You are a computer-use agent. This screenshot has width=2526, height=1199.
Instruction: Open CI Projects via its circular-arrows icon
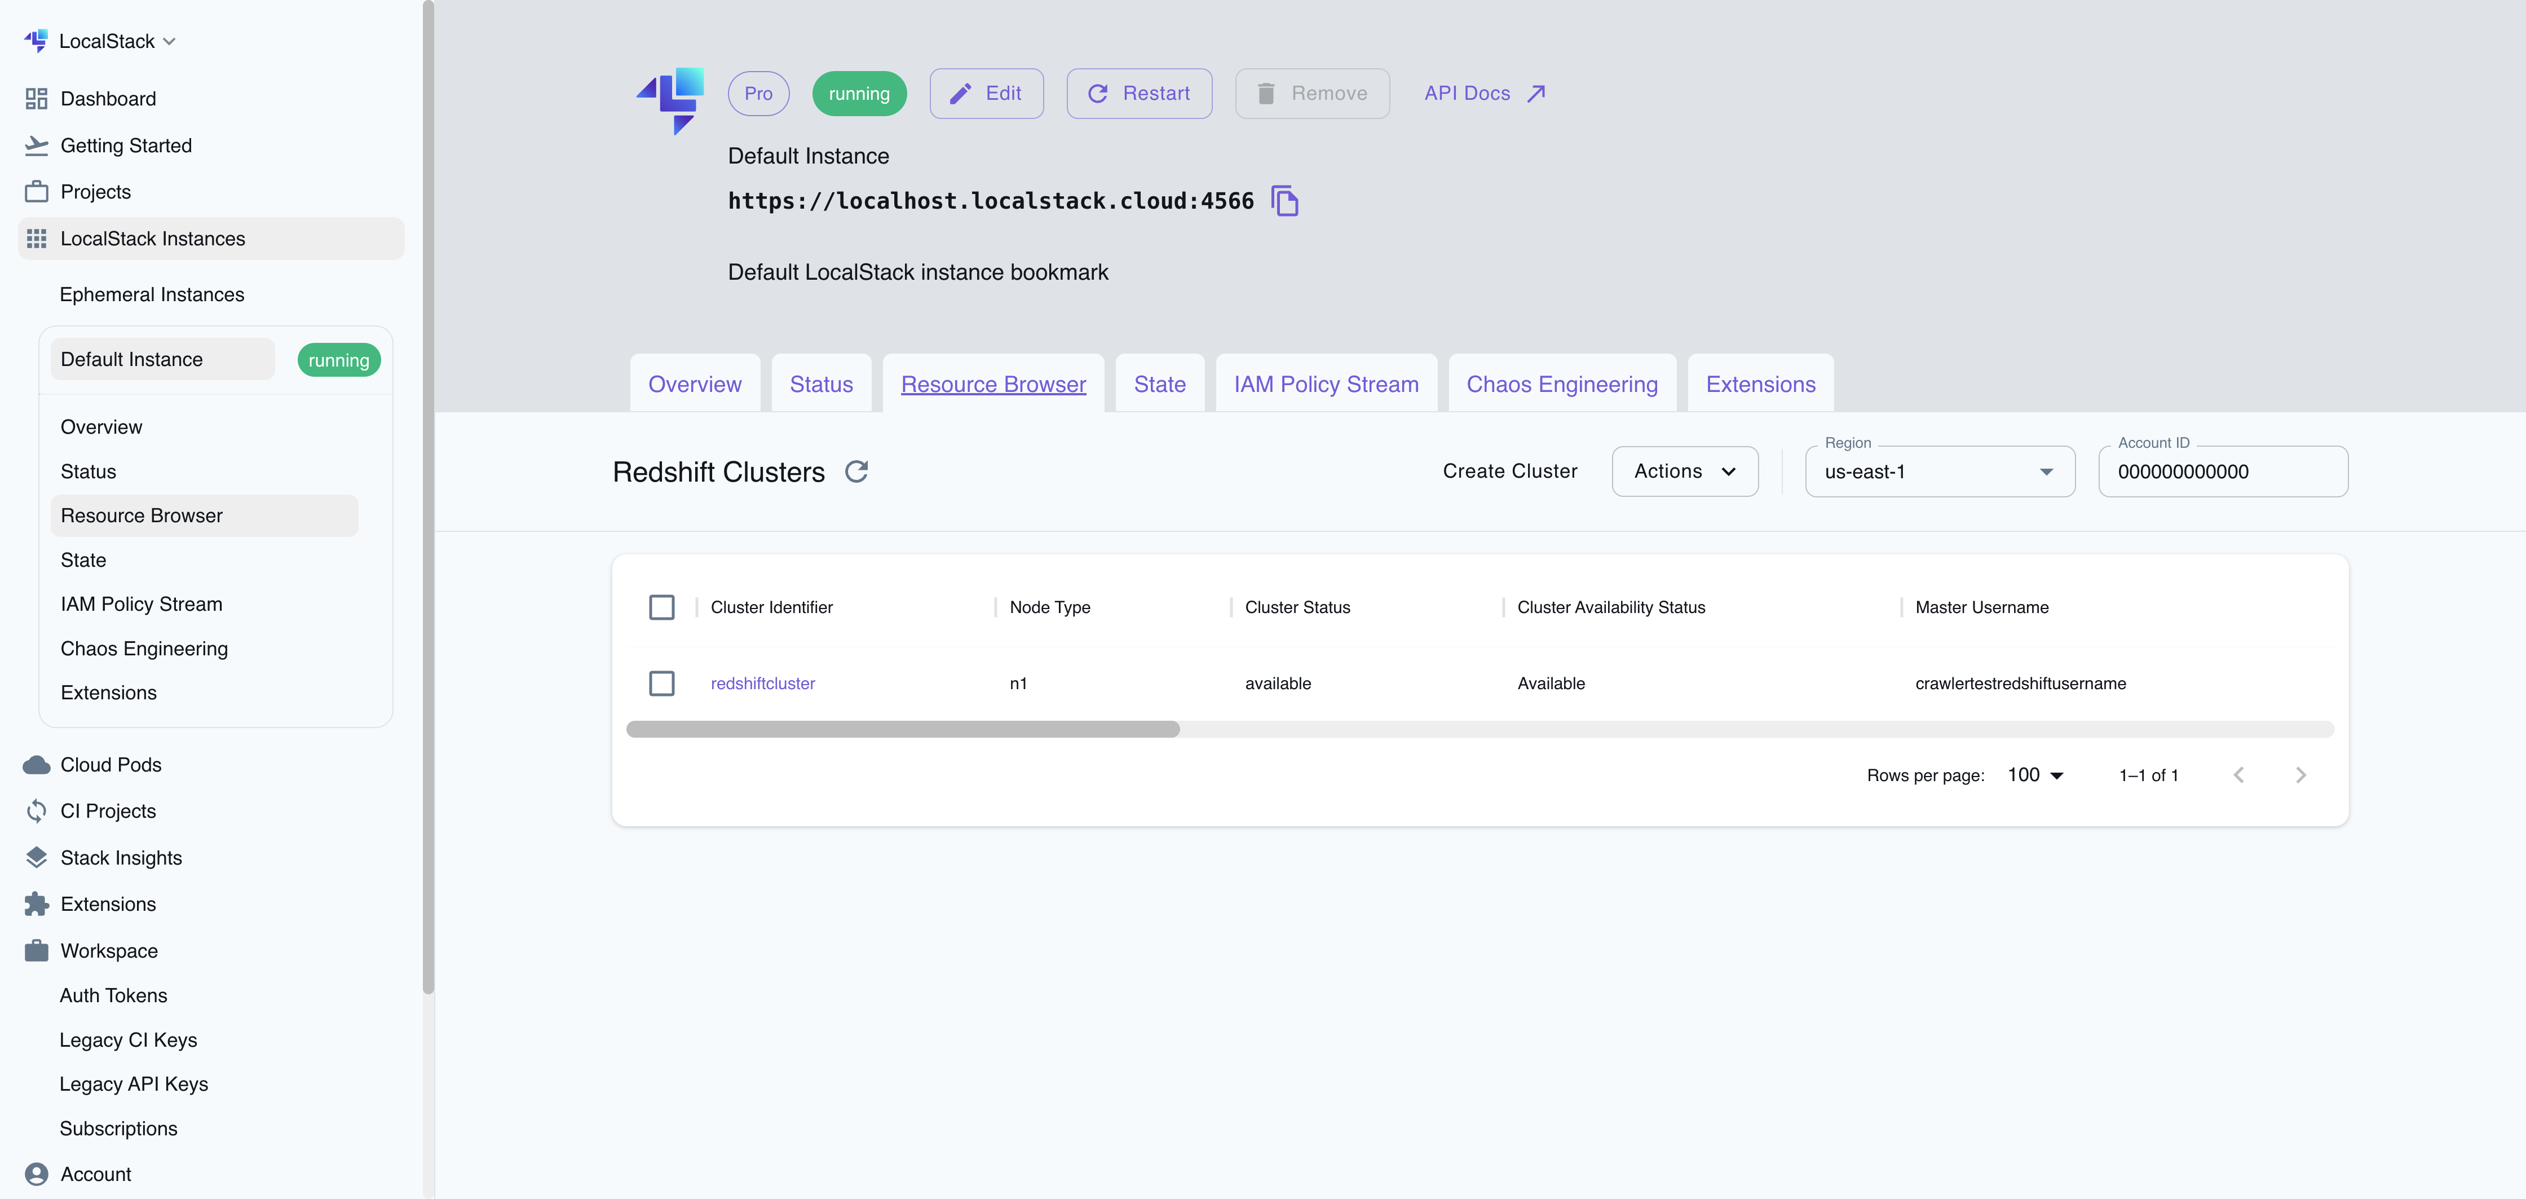point(36,810)
